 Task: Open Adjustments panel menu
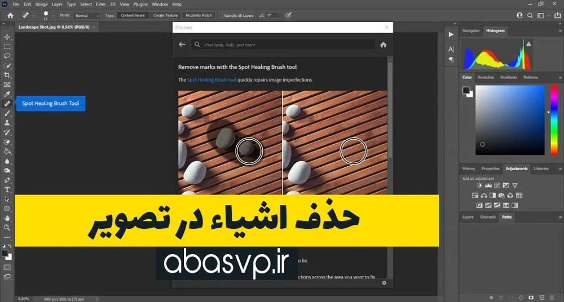pos(560,169)
